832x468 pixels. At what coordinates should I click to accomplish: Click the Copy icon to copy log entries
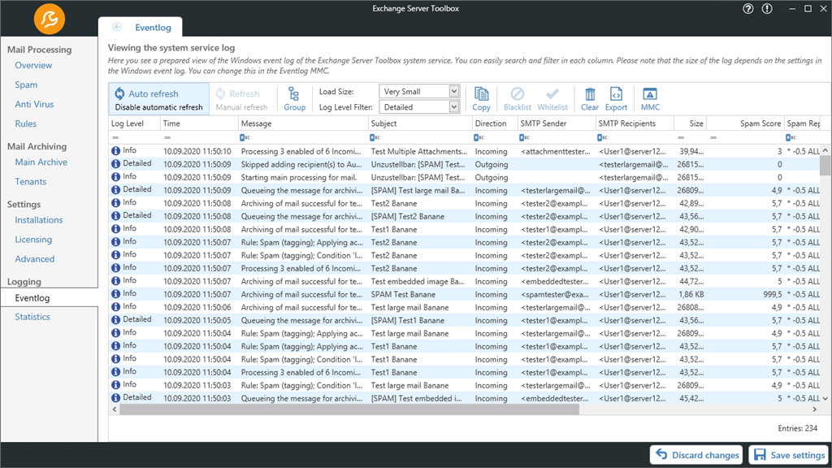click(x=481, y=96)
